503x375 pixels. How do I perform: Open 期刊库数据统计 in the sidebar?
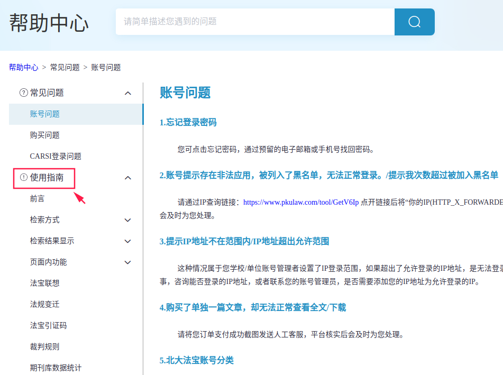[56, 368]
